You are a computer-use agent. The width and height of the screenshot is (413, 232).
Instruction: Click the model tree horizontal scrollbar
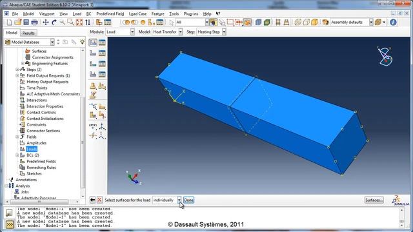coord(39,202)
